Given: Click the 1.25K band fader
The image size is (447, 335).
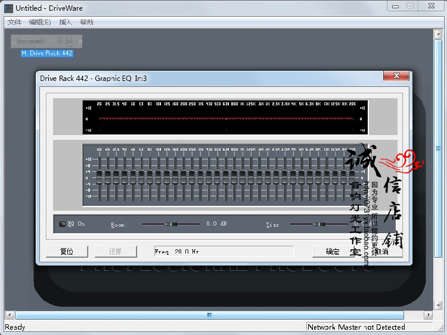Looking at the screenshot, I should pyautogui.click(x=251, y=177).
